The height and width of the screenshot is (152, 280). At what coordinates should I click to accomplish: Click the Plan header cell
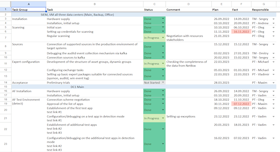[221, 10]
